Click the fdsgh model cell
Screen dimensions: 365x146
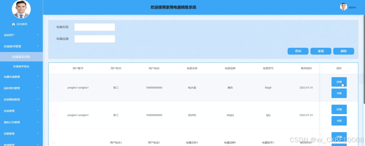click(268, 88)
